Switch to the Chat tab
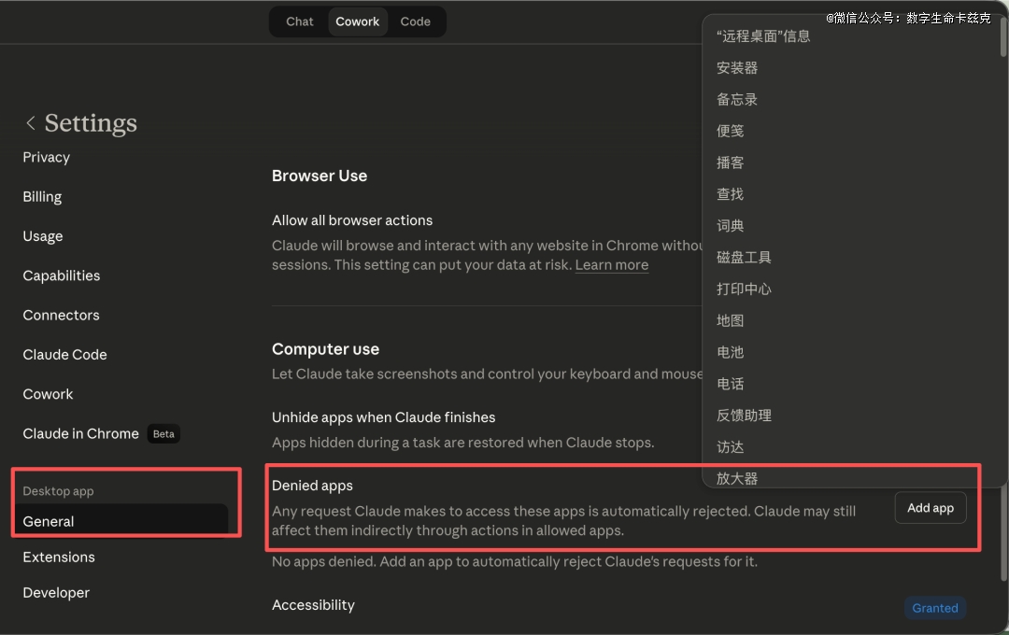Viewport: 1009px width, 635px height. click(299, 21)
